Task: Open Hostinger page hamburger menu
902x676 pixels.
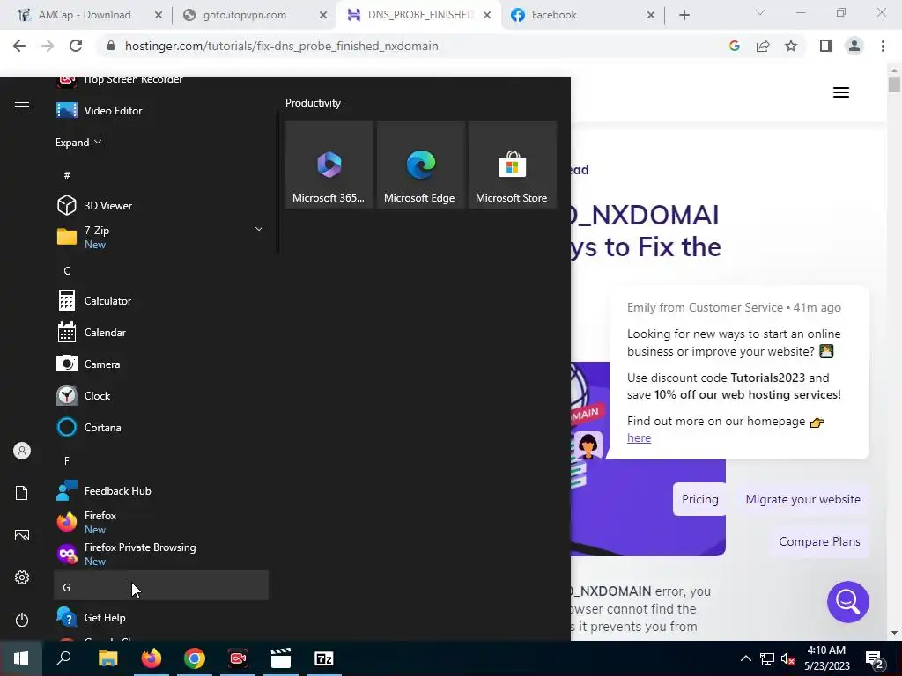Action: pos(841,92)
